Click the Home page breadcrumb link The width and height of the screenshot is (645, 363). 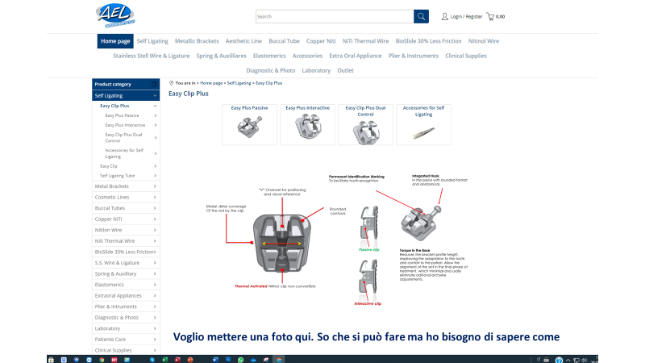click(x=211, y=83)
